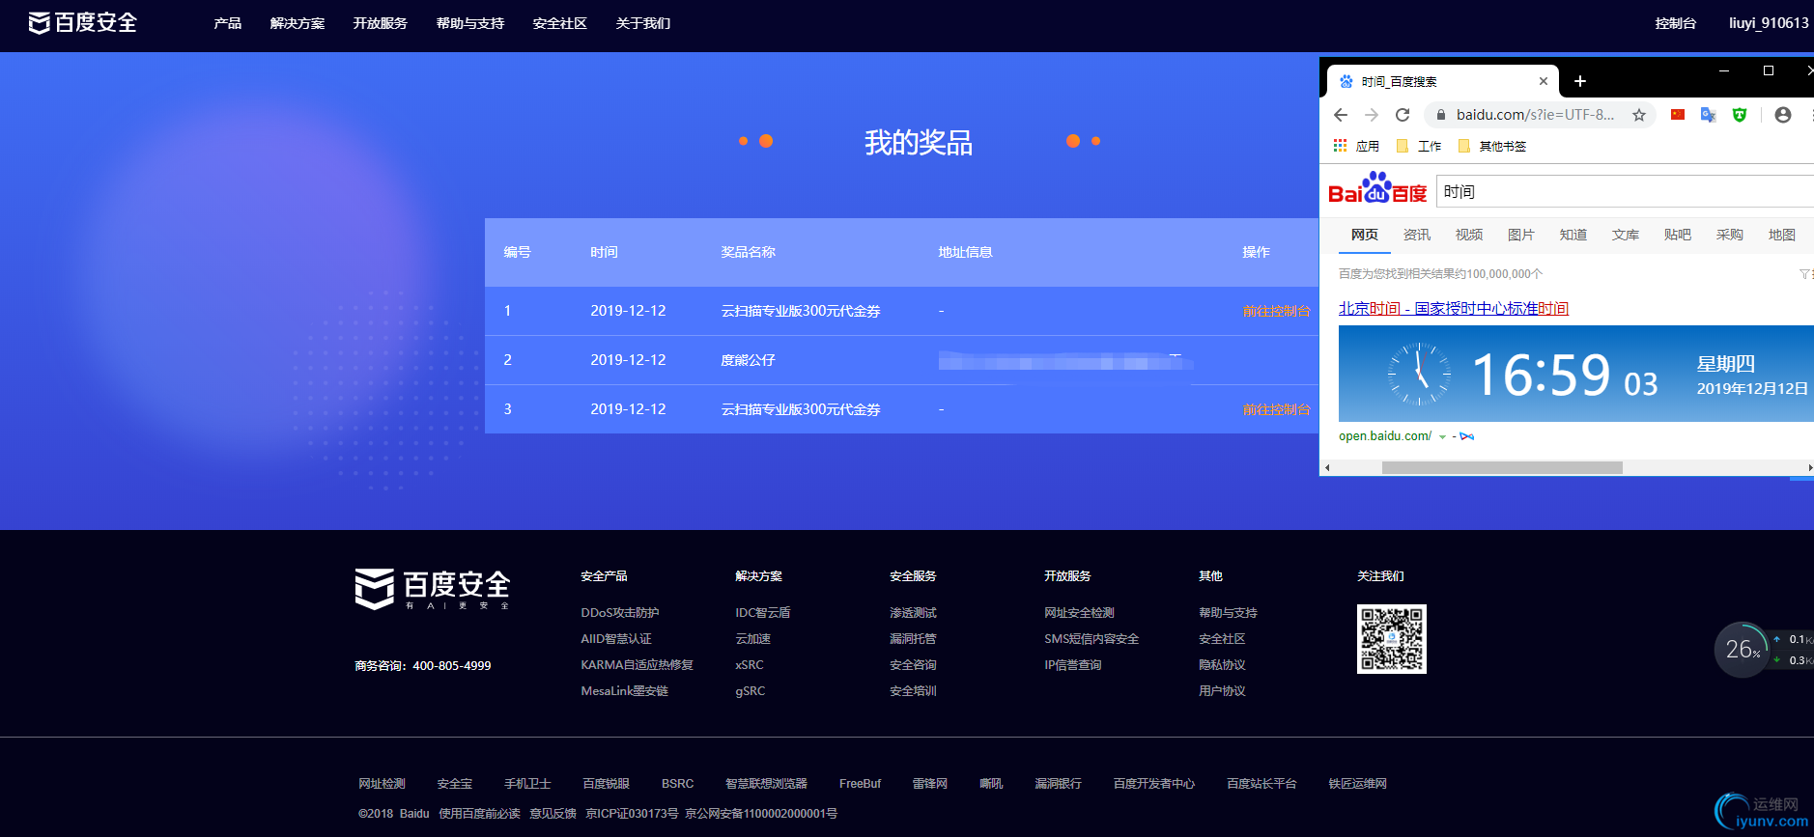Open 安全社区 in the top navigation bar

point(560,23)
